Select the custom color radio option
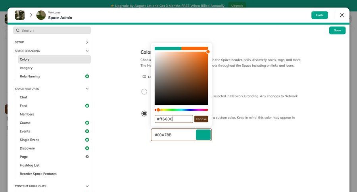The image size is (357, 192). [x=144, y=113]
